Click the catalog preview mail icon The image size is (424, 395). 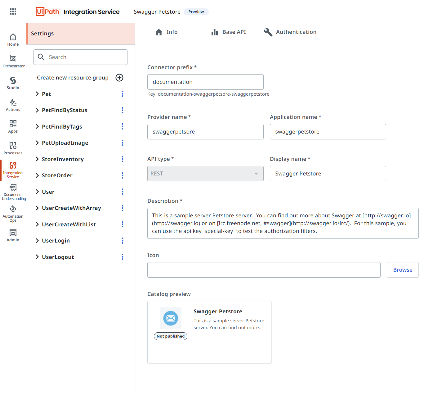[171, 318]
